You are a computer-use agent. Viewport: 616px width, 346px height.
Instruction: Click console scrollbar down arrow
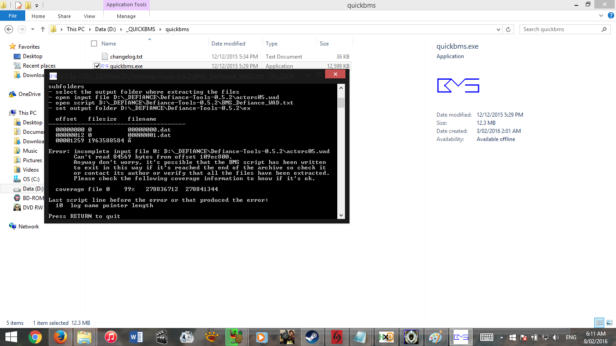click(341, 216)
